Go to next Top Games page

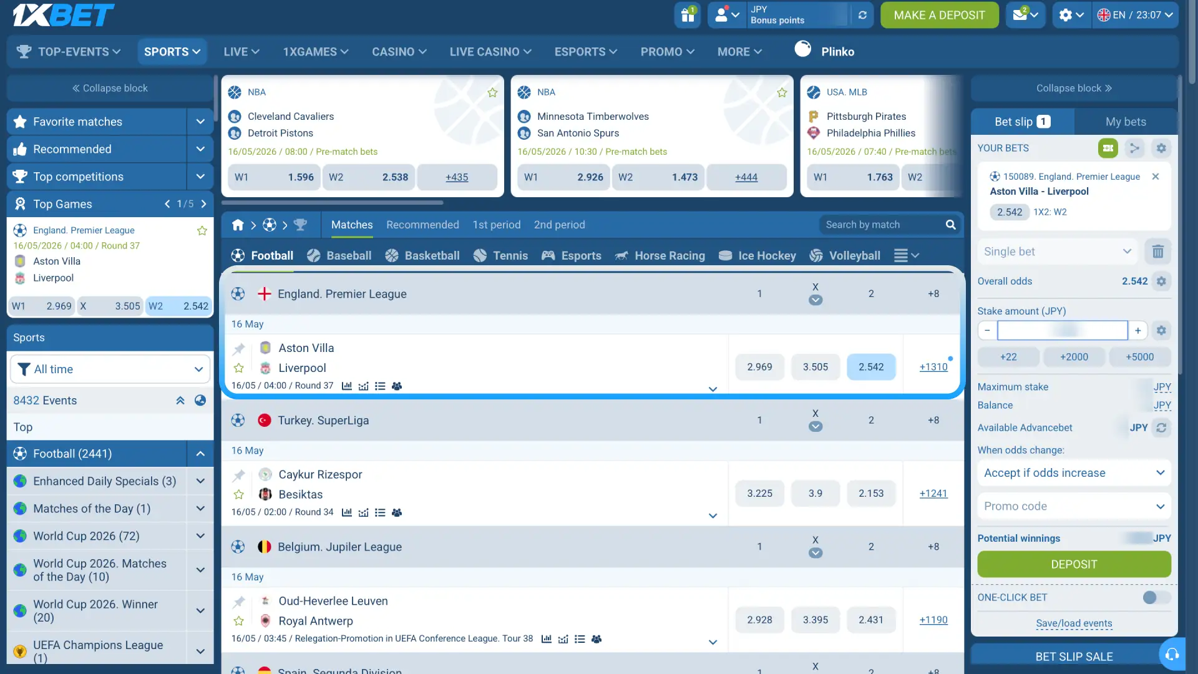(203, 204)
